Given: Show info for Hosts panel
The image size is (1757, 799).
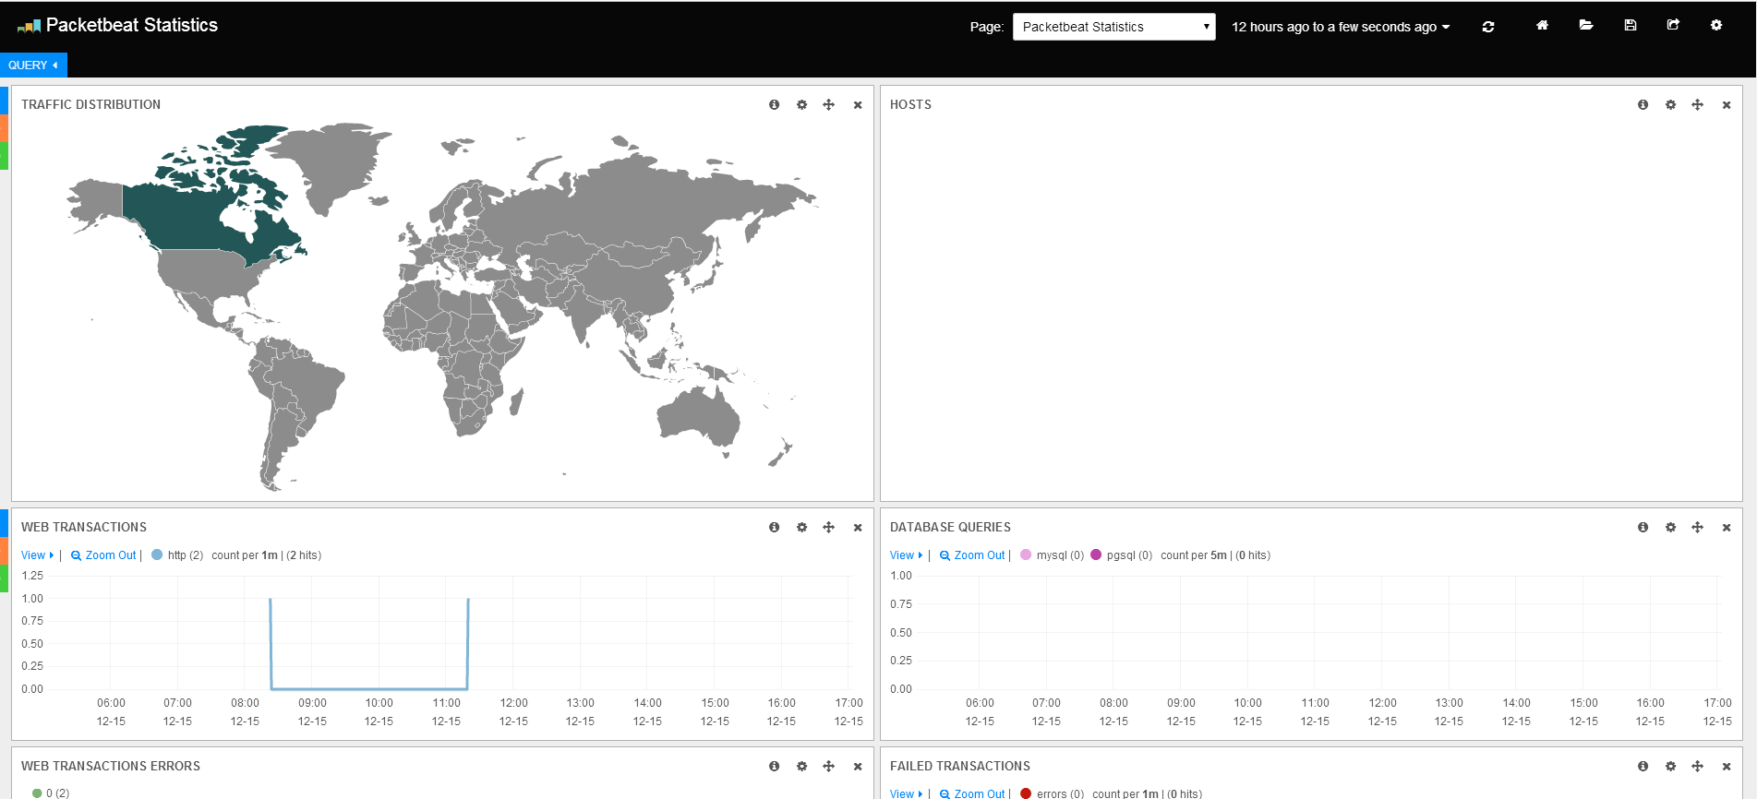Looking at the screenshot, I should click(x=1643, y=105).
